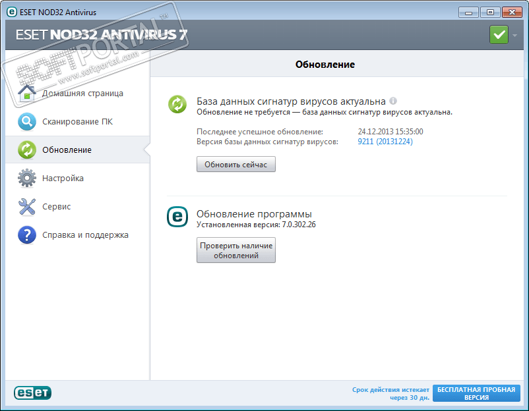
Task: Click the Обновление page title
Action: 325,65
